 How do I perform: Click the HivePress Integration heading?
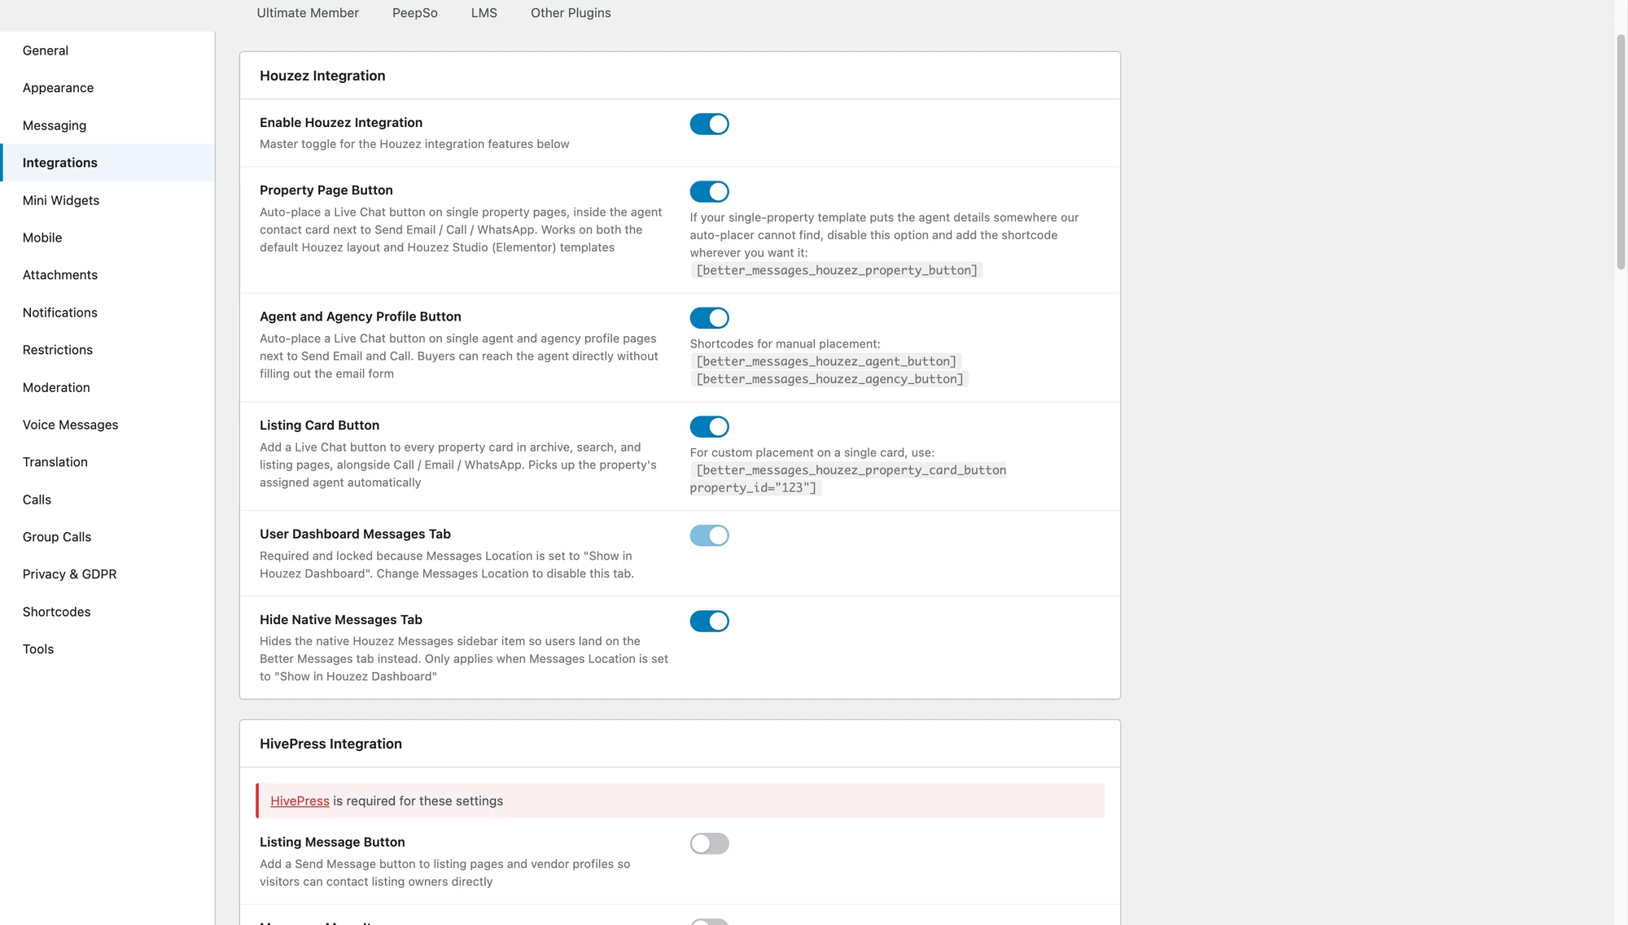click(330, 744)
